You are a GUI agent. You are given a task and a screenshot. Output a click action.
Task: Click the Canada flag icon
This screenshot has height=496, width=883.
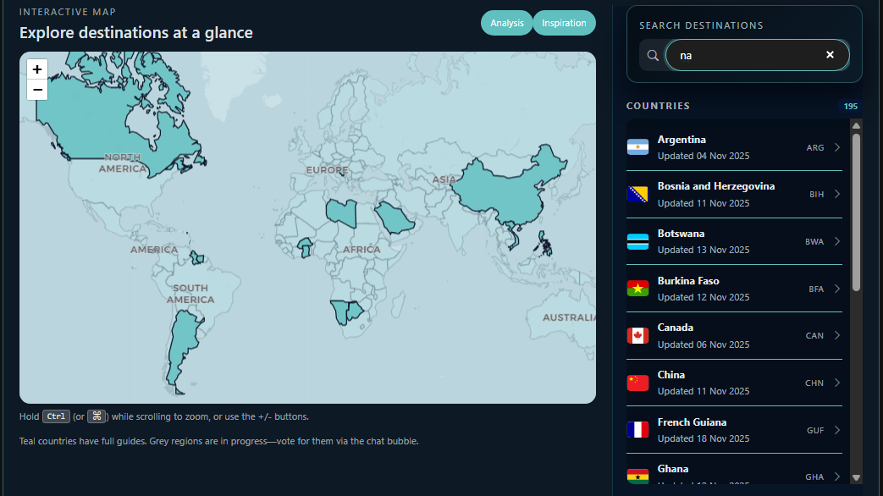[638, 335]
